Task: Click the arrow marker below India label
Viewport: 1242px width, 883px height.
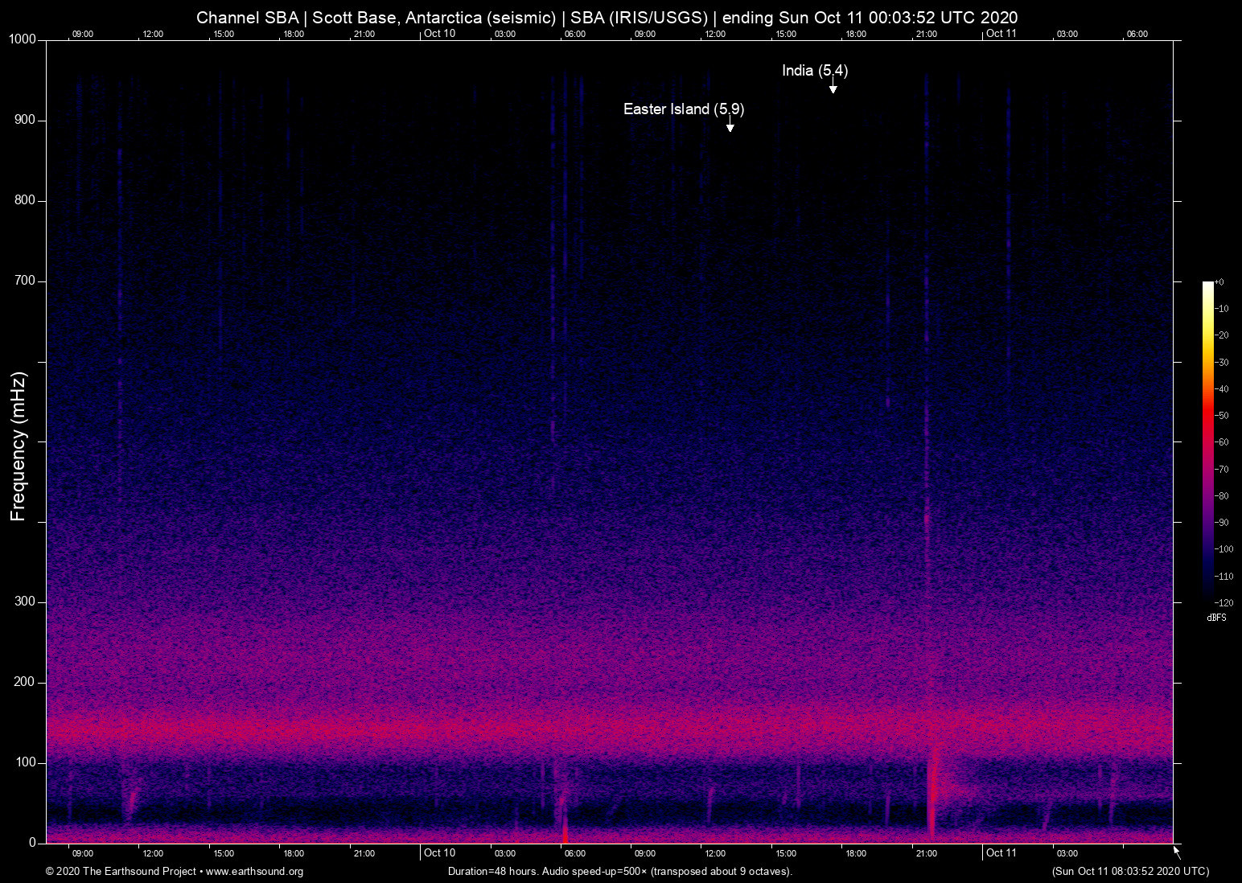Action: 833,88
